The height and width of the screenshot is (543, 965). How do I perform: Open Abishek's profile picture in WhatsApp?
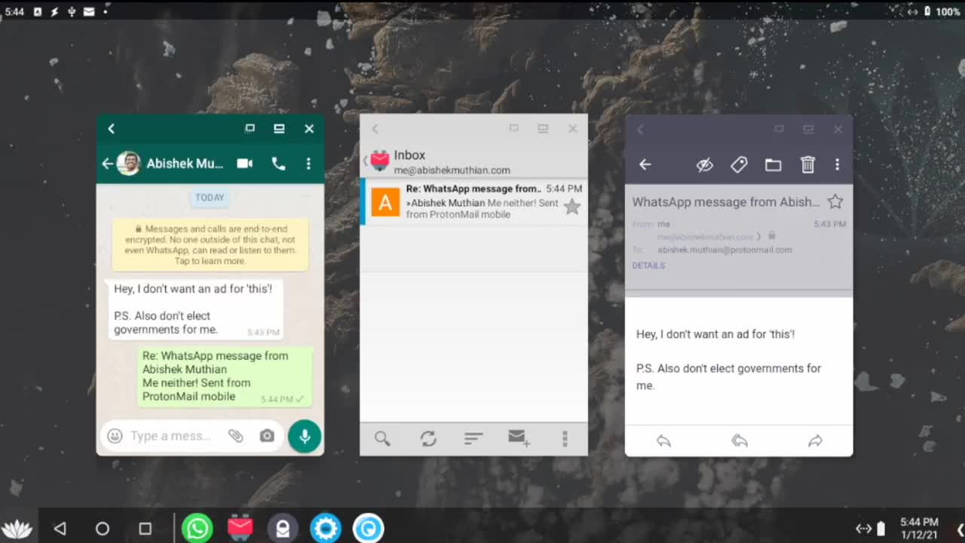pyautogui.click(x=129, y=164)
